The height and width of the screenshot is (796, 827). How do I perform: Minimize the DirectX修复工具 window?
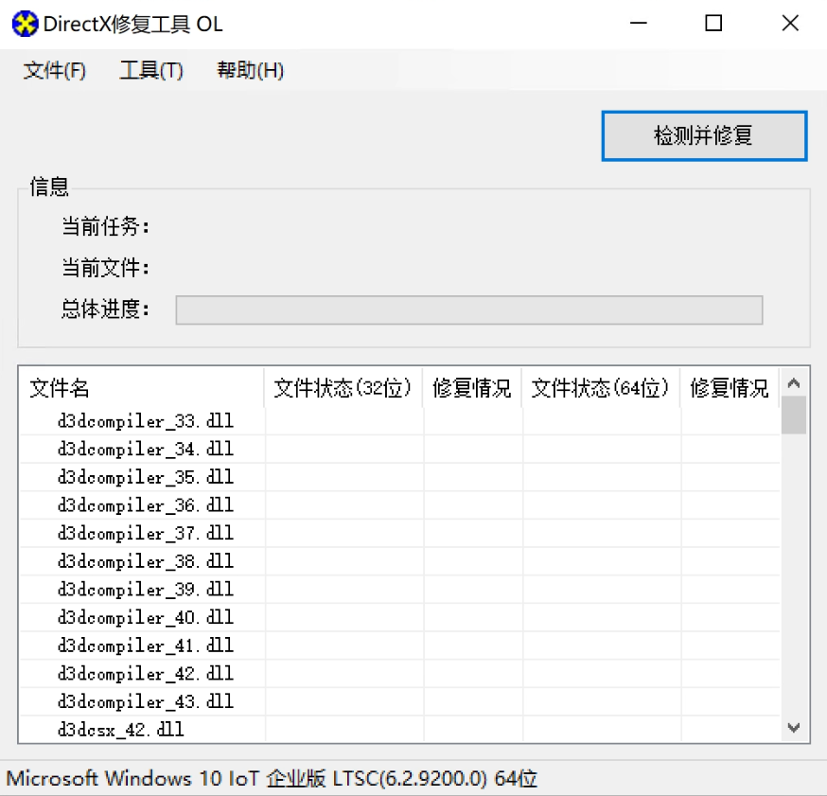tap(638, 24)
